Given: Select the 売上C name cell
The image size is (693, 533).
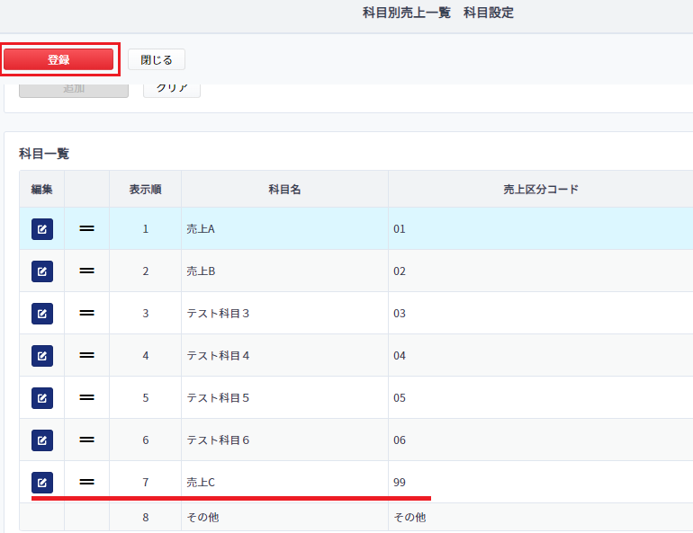Looking at the screenshot, I should coord(284,483).
